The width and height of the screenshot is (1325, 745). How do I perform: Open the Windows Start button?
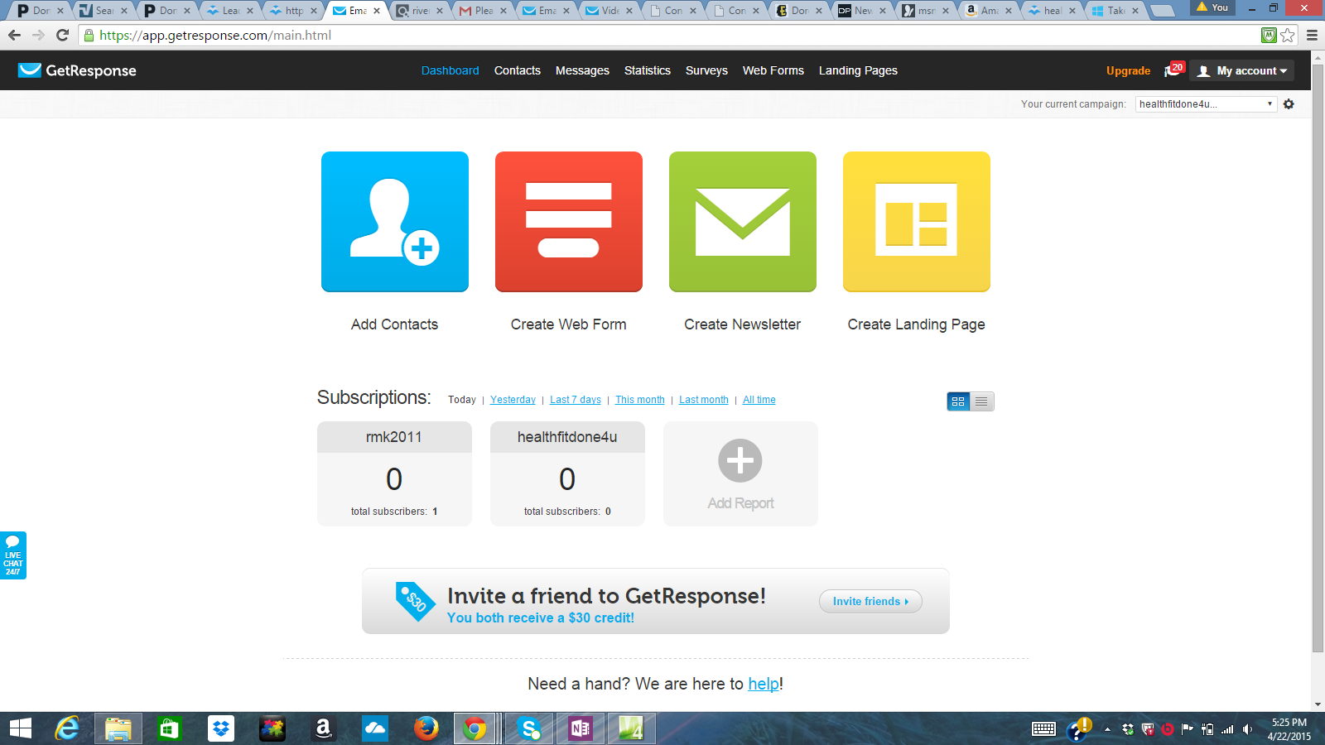[x=20, y=728]
